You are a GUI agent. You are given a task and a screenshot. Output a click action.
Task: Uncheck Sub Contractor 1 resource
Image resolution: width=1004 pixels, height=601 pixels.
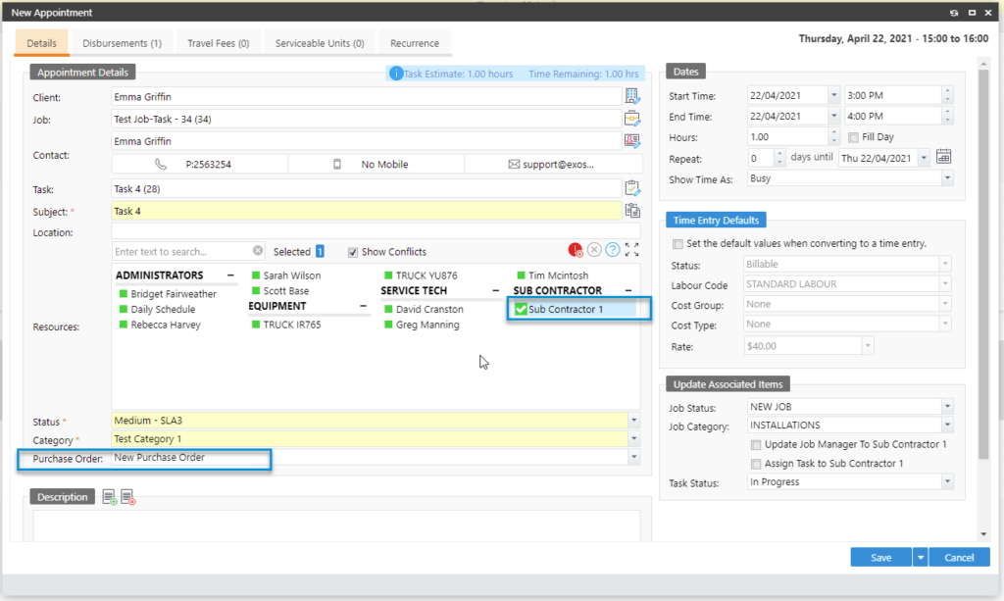click(521, 309)
